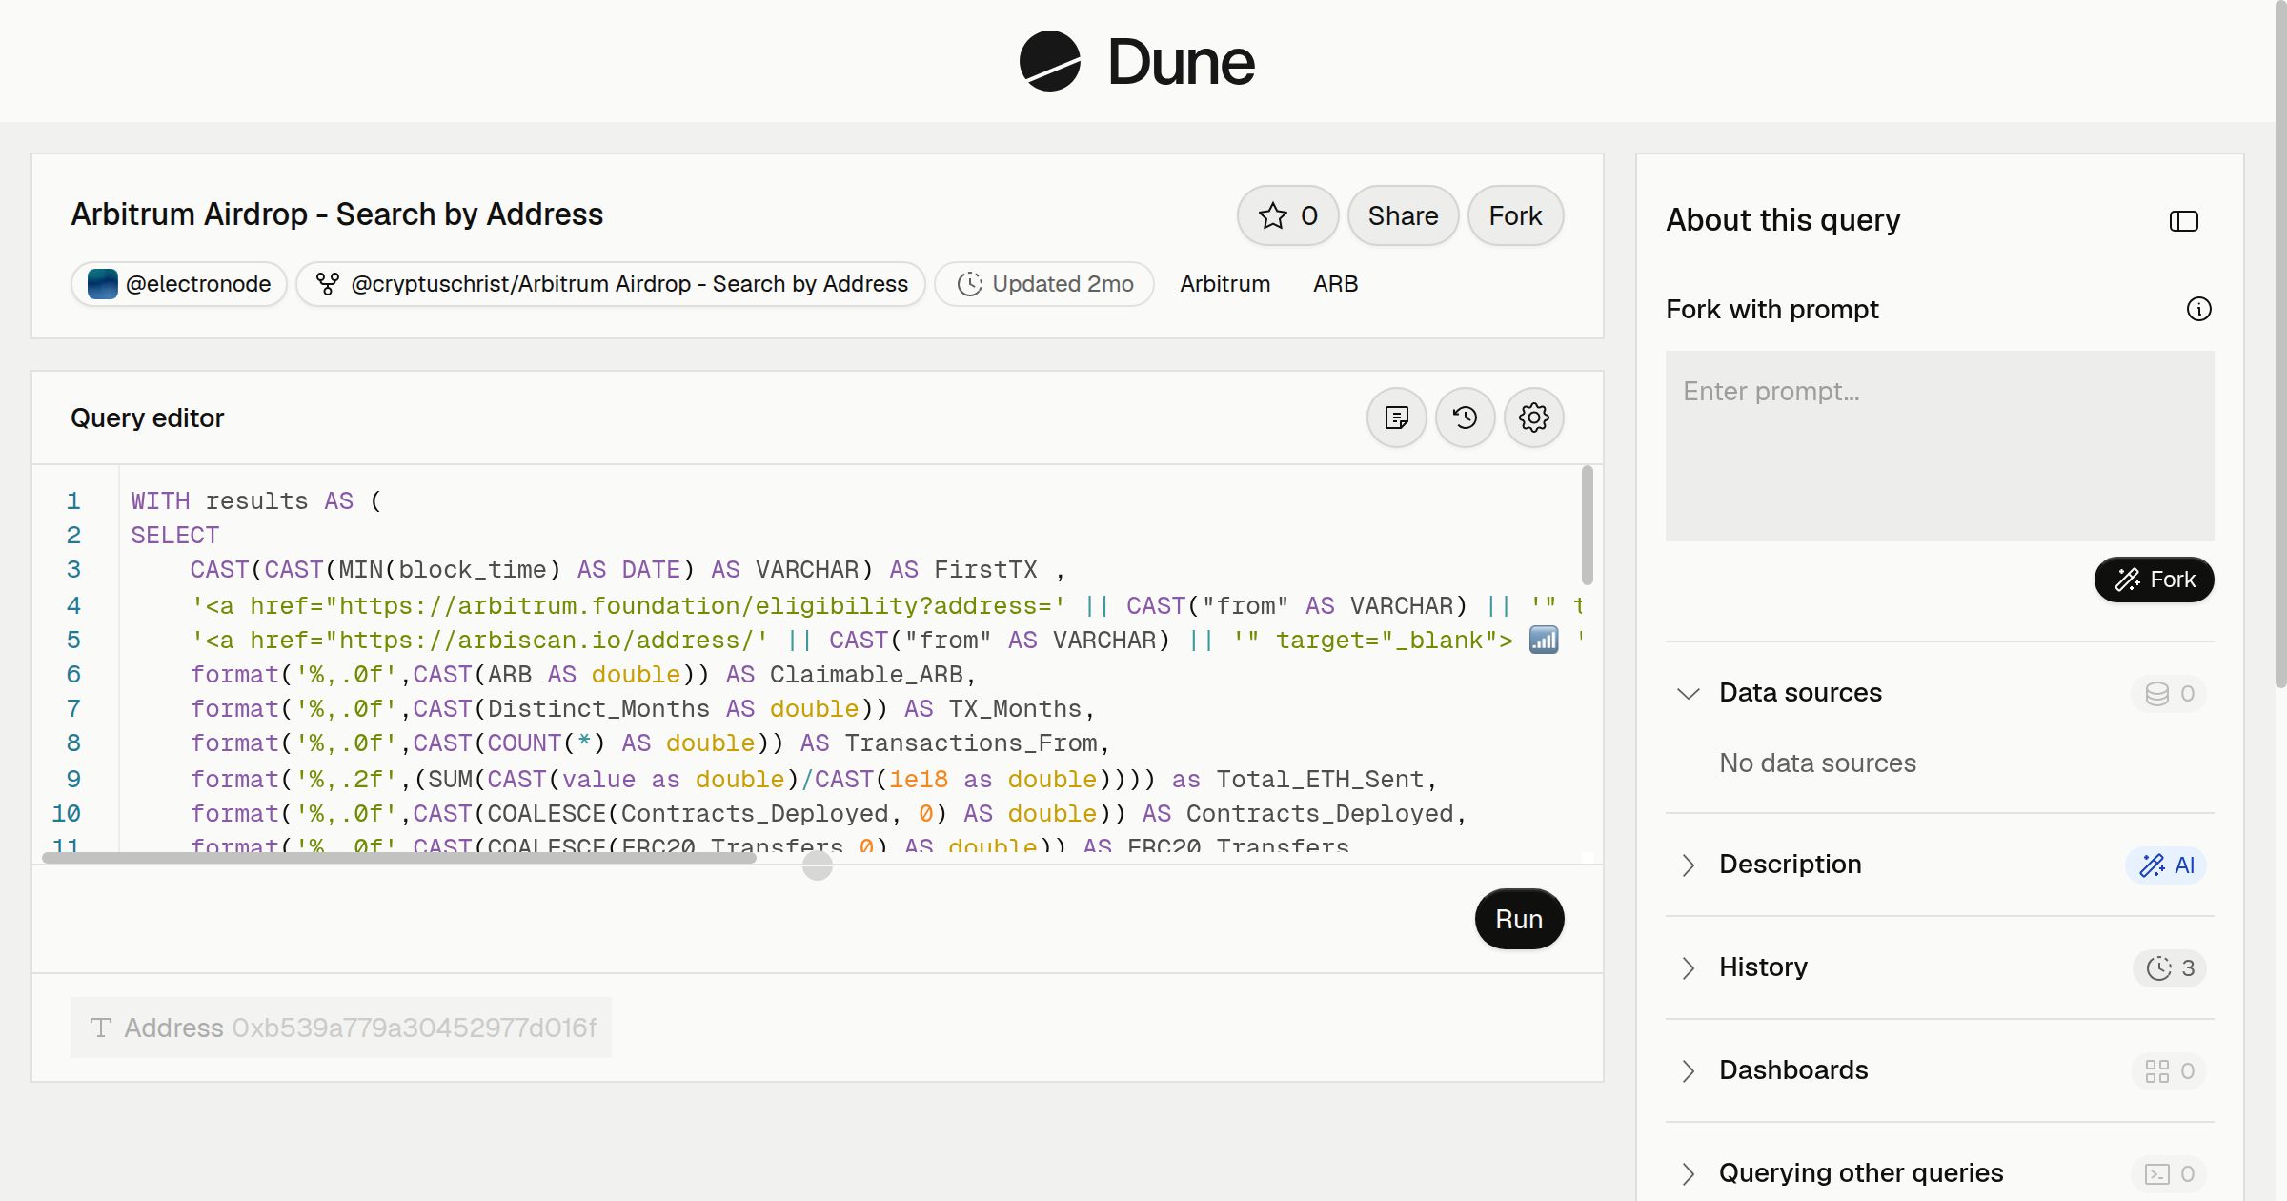Click the Dune logo
Viewport: 2287px width, 1201px height.
[x=1137, y=61]
